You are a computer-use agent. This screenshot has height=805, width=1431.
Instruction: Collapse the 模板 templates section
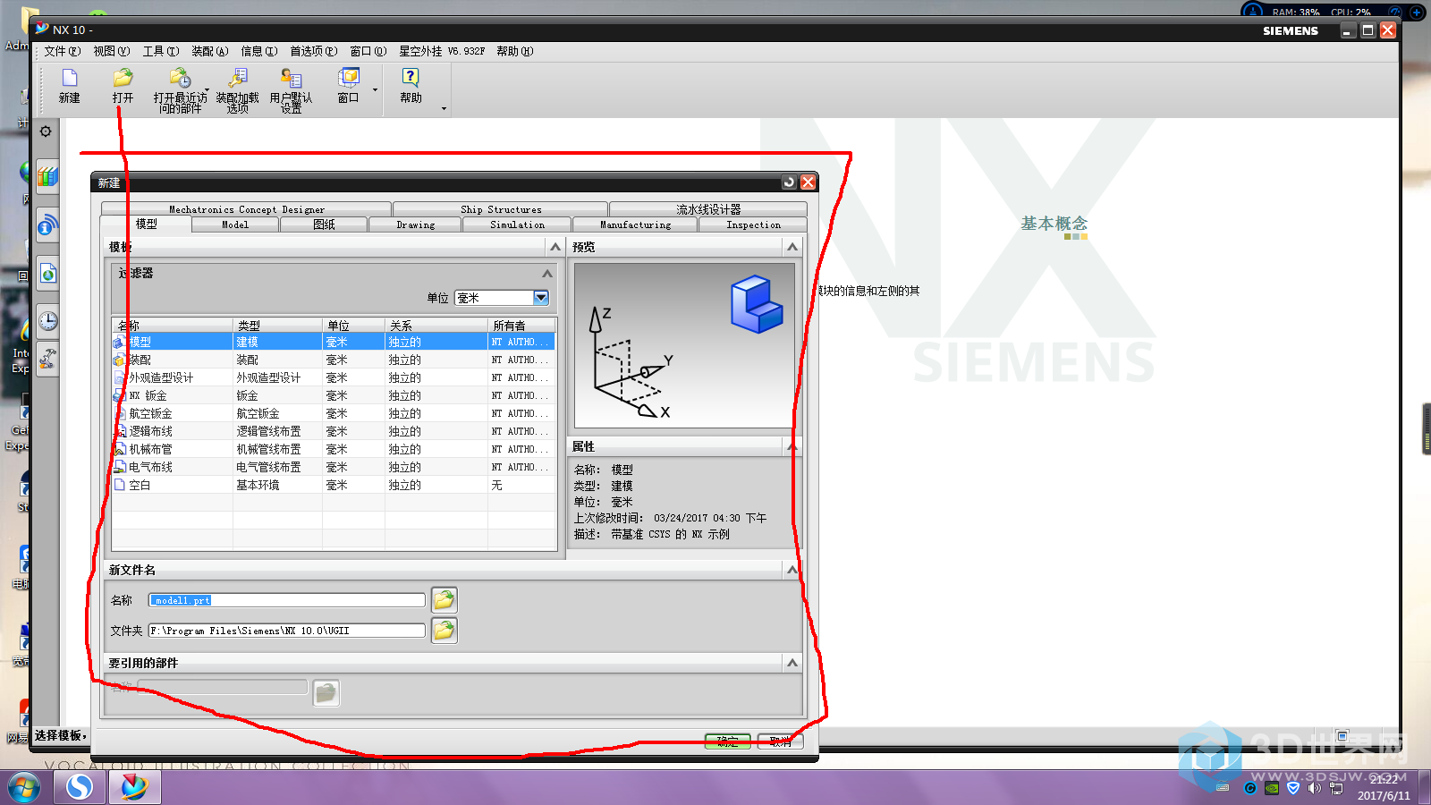click(x=555, y=247)
